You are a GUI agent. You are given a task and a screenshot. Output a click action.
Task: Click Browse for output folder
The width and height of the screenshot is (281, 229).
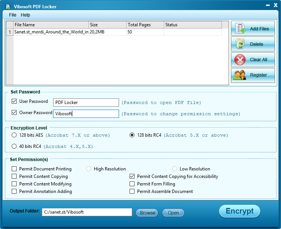pos(147,212)
